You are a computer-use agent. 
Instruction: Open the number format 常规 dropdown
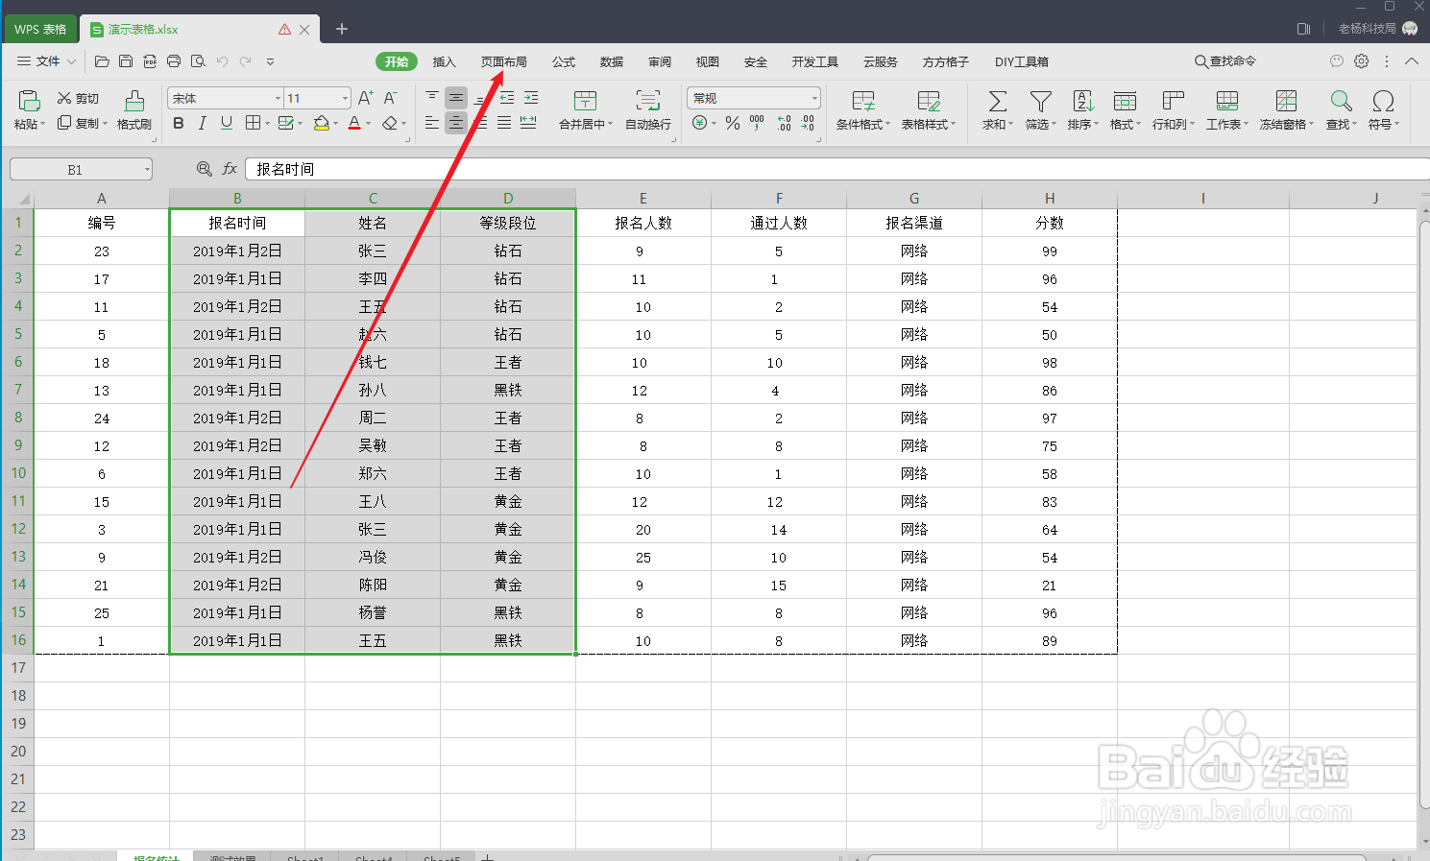point(814,98)
